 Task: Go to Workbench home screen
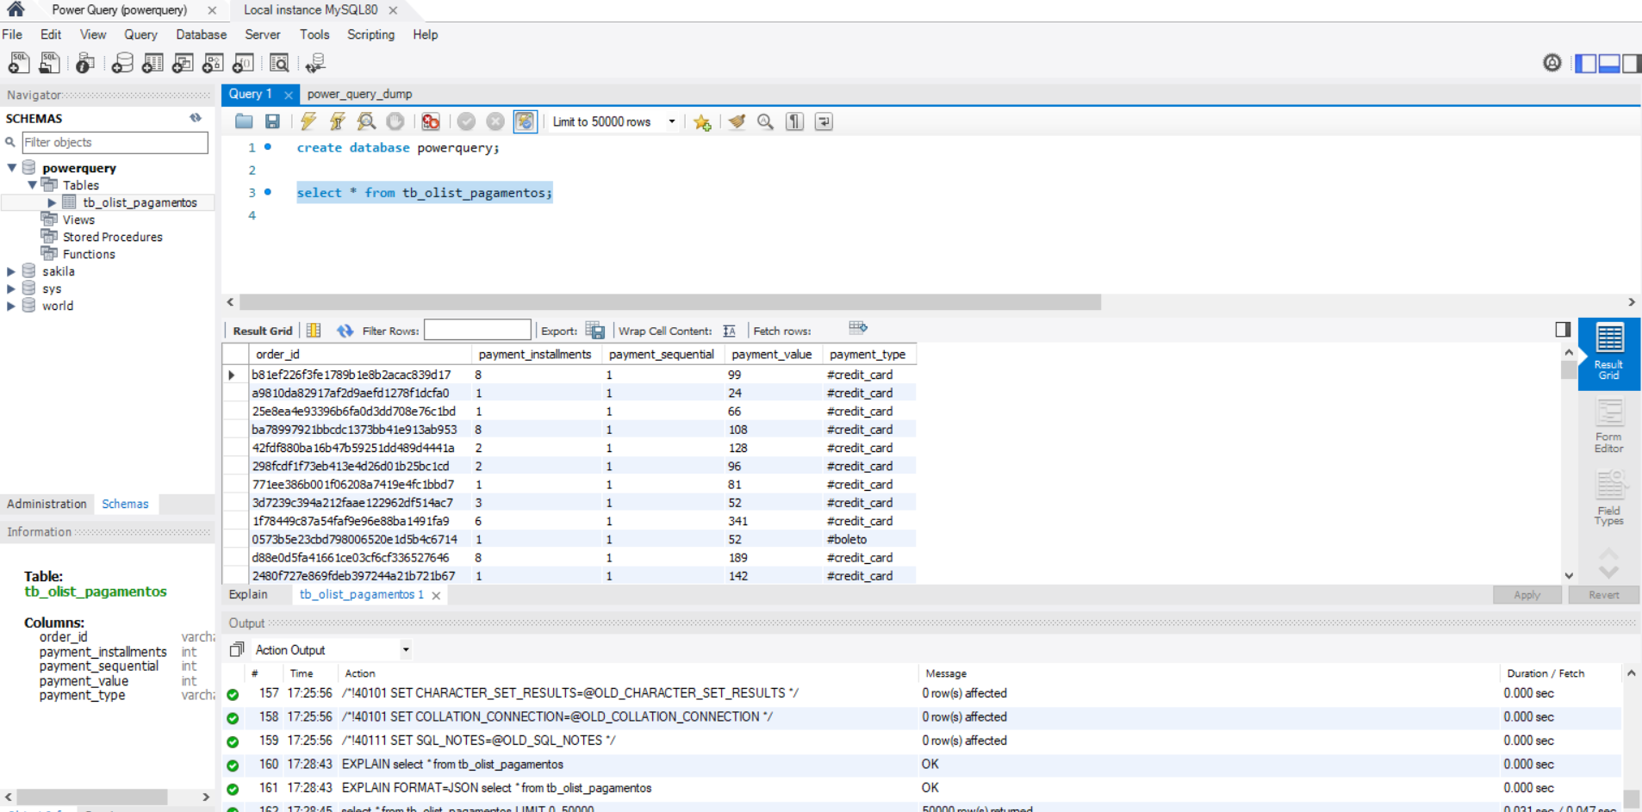tap(16, 9)
